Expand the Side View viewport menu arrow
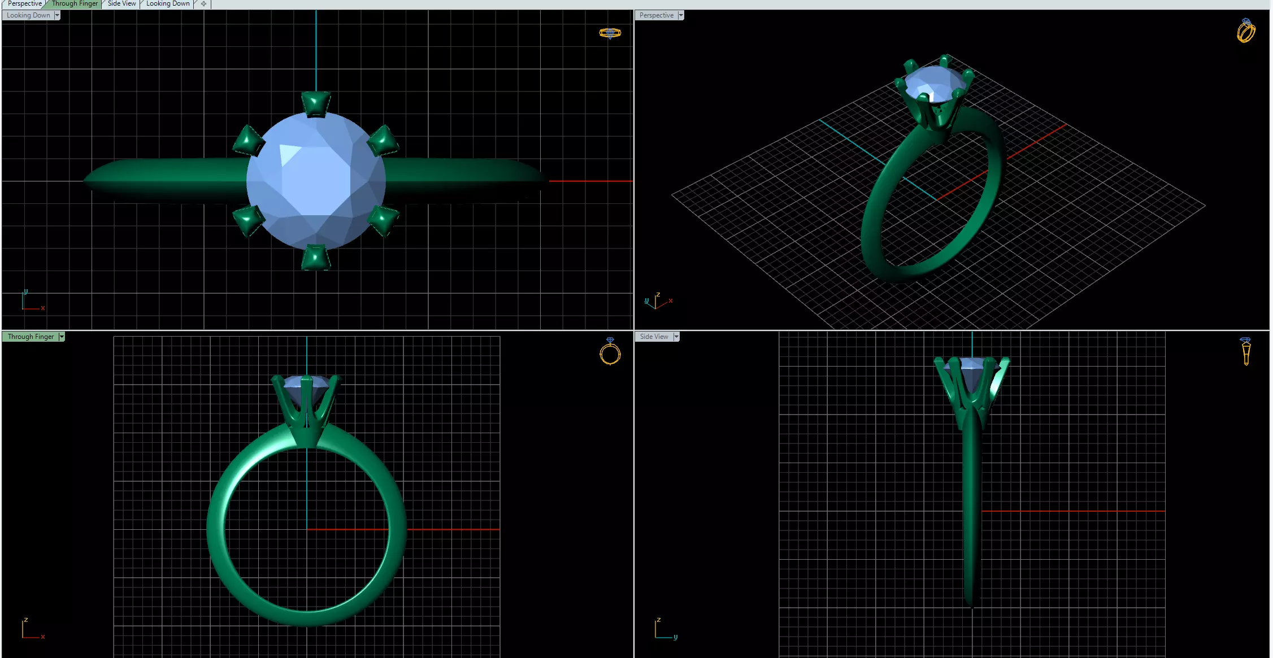The width and height of the screenshot is (1273, 658). point(676,337)
